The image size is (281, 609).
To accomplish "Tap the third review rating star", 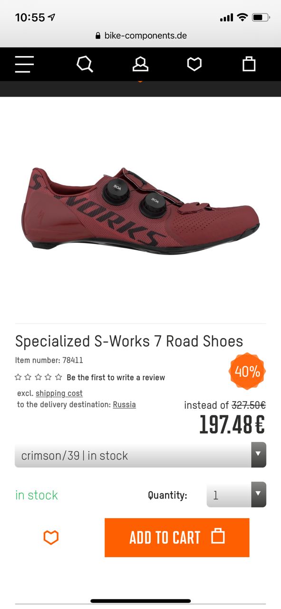I will pyautogui.click(x=38, y=377).
